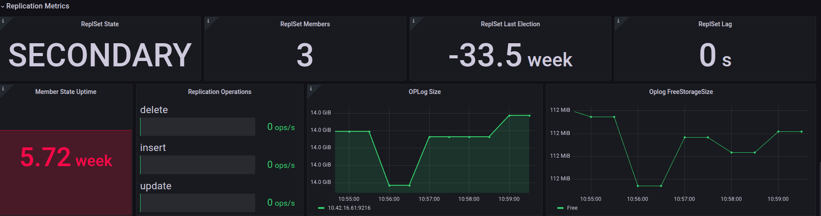Click green color swatch beside Free legend
The height and width of the screenshot is (216, 821).
pos(560,208)
